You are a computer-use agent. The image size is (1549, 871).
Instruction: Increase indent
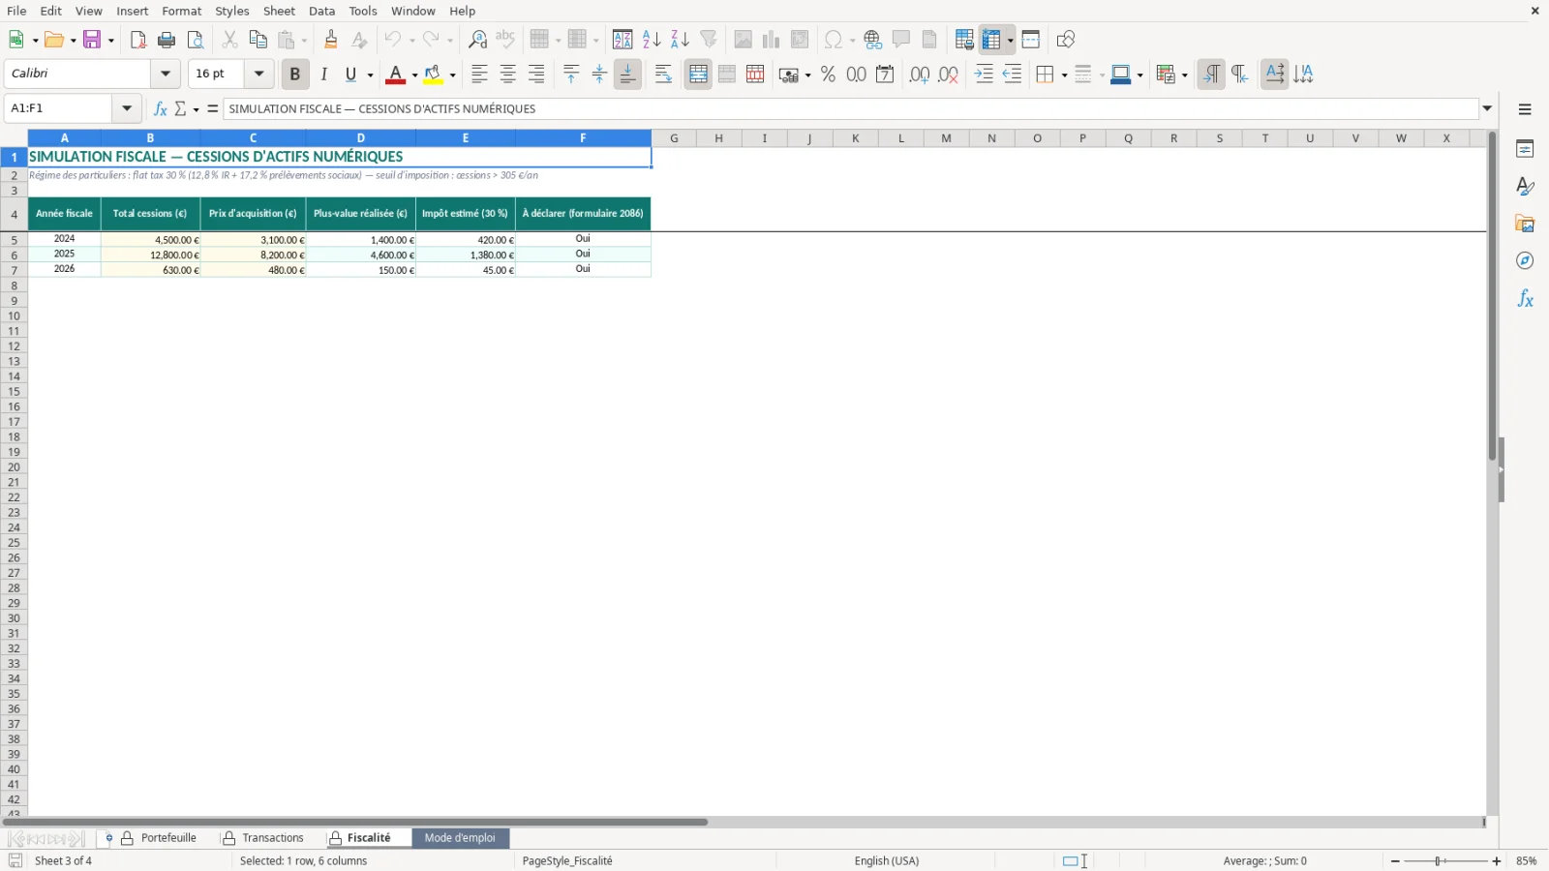(x=984, y=75)
